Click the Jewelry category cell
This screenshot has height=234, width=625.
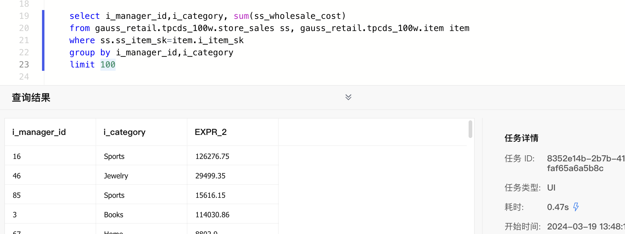tap(116, 176)
